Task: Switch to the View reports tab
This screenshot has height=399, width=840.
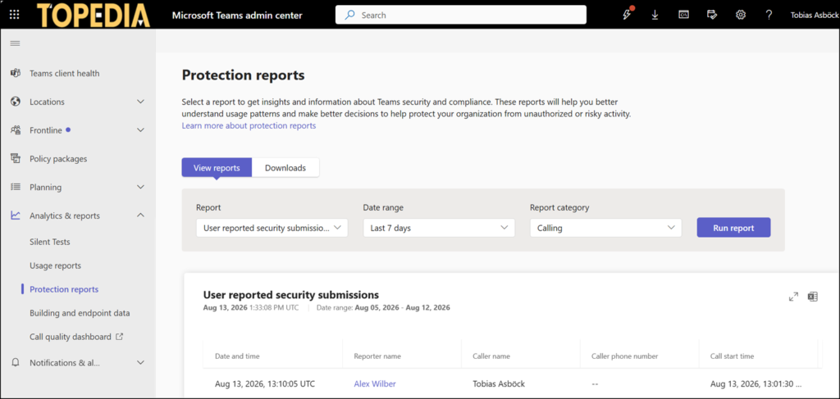Action: [x=217, y=167]
